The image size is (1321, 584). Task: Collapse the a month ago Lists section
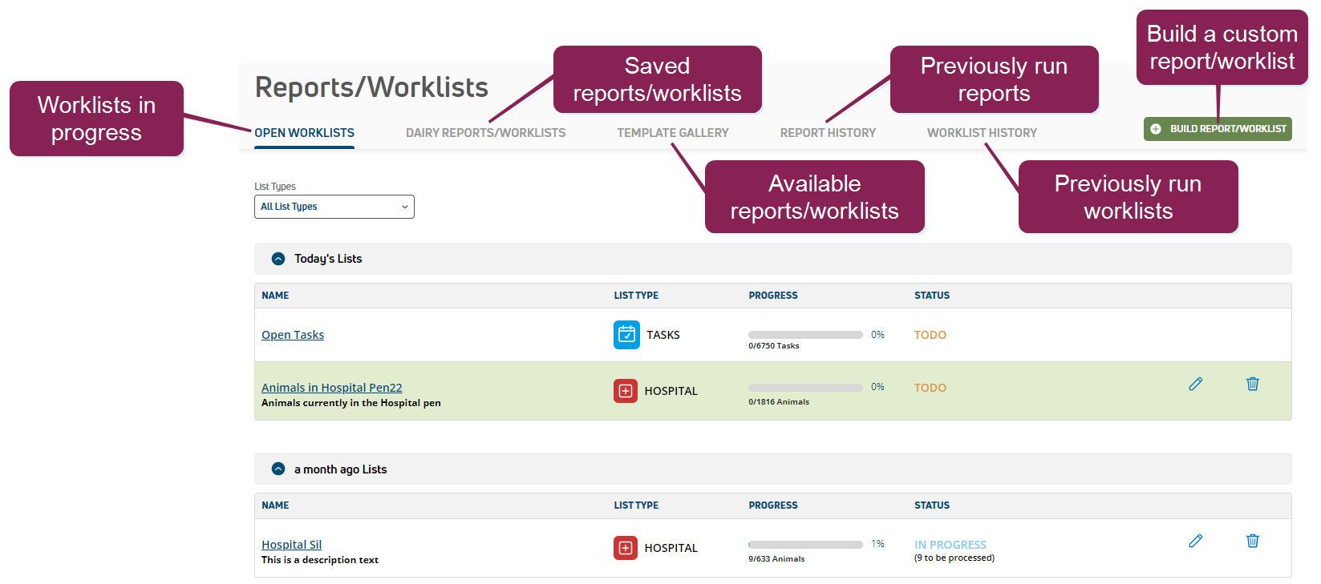point(278,469)
